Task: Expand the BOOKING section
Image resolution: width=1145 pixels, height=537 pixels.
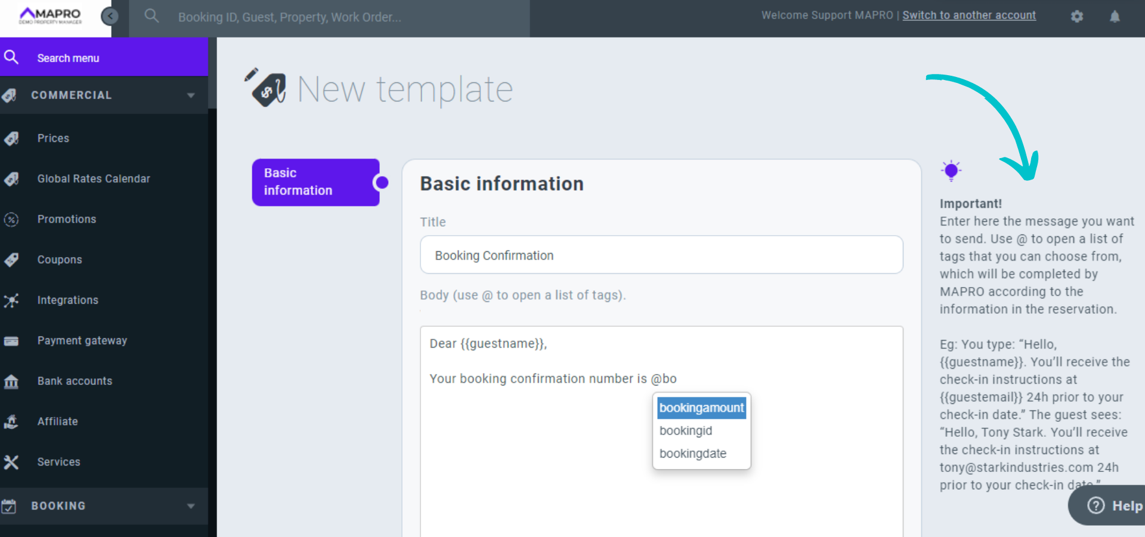Action: [x=191, y=505]
